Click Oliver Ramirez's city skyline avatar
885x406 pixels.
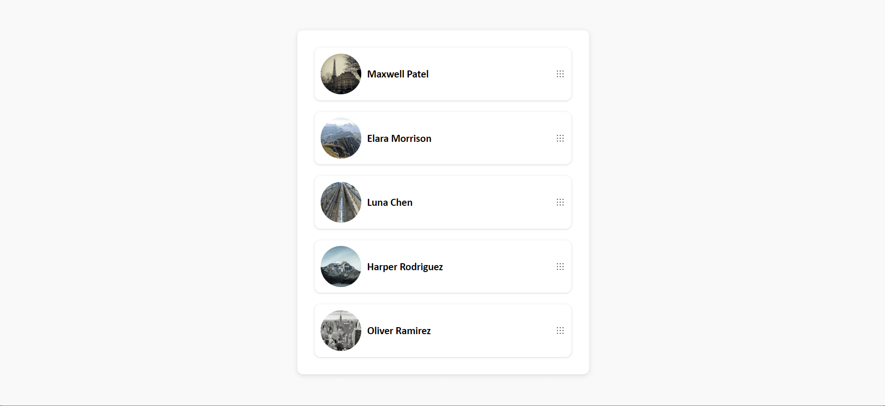pos(341,330)
